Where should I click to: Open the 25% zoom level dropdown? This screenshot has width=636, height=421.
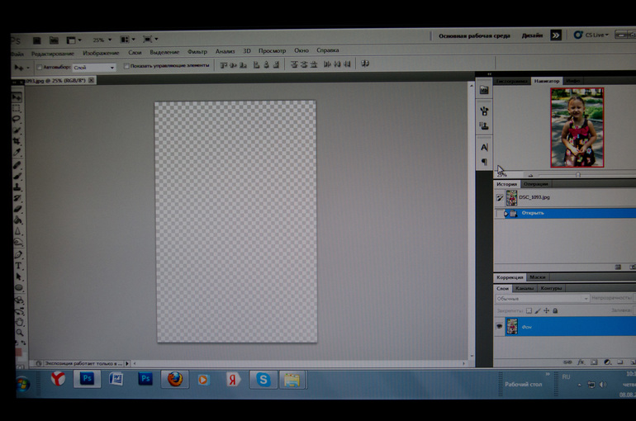click(x=102, y=40)
